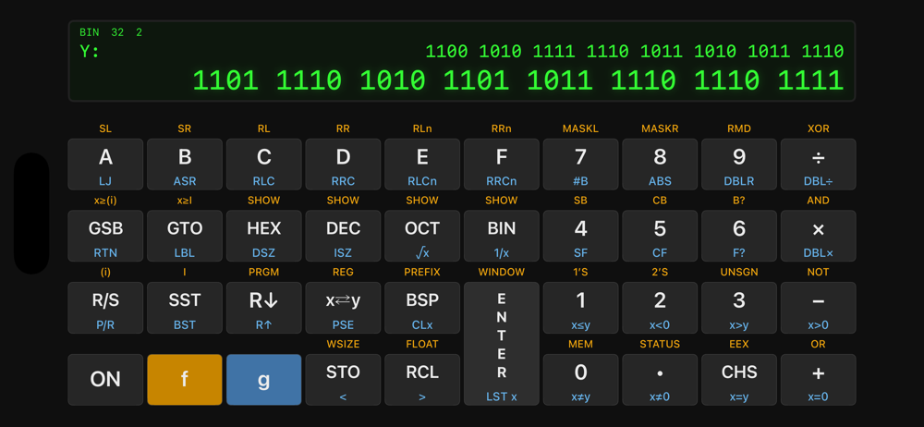Tap the divide ÷ key
924x427 pixels.
coord(818,165)
